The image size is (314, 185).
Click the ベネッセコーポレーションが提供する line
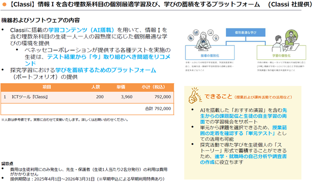pos(98,50)
